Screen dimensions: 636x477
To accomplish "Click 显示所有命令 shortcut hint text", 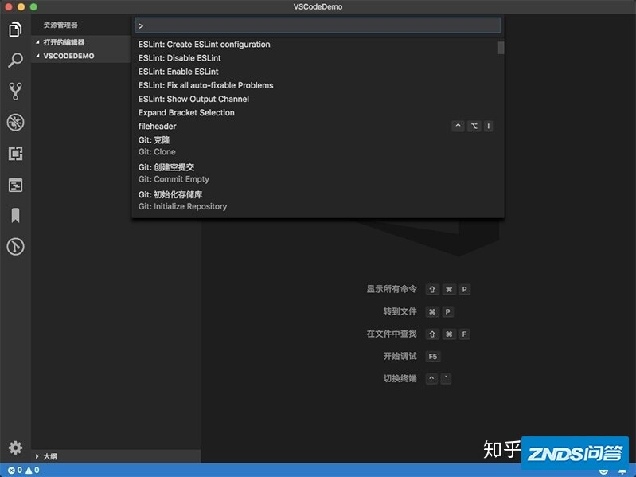I will [392, 289].
